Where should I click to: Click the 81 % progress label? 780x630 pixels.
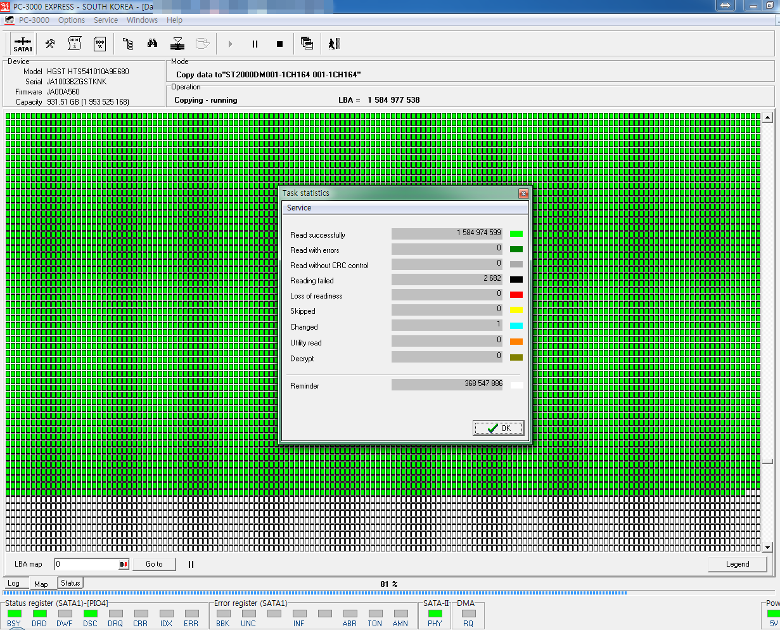point(389,584)
